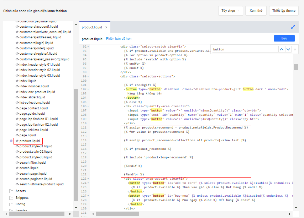Select the product.liquid editor tab
The image size is (304, 218).
pos(92,27)
